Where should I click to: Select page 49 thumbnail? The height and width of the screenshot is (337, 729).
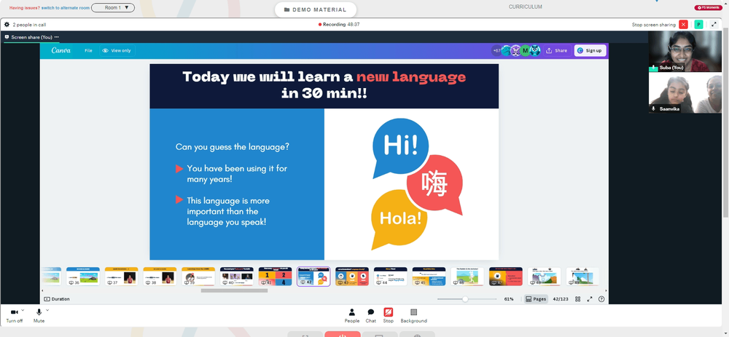tap(582, 276)
